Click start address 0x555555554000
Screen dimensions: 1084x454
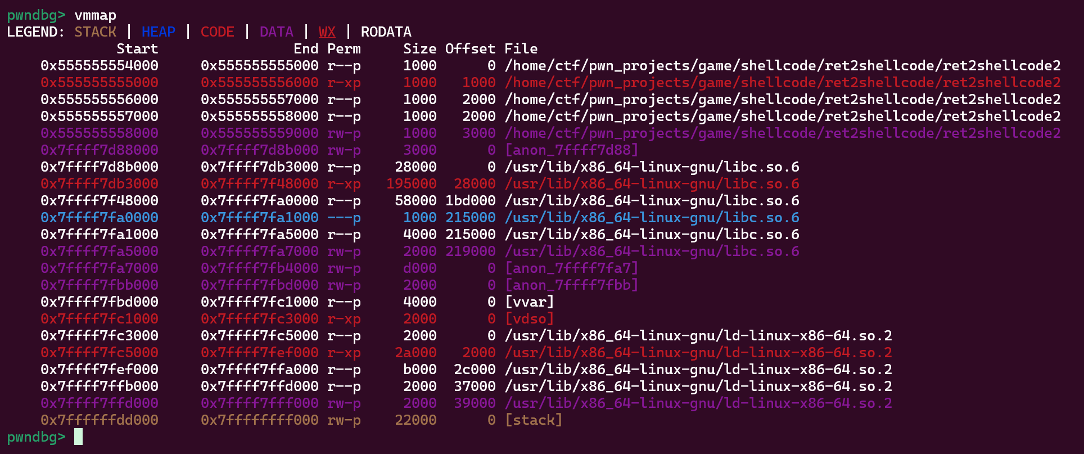[99, 66]
